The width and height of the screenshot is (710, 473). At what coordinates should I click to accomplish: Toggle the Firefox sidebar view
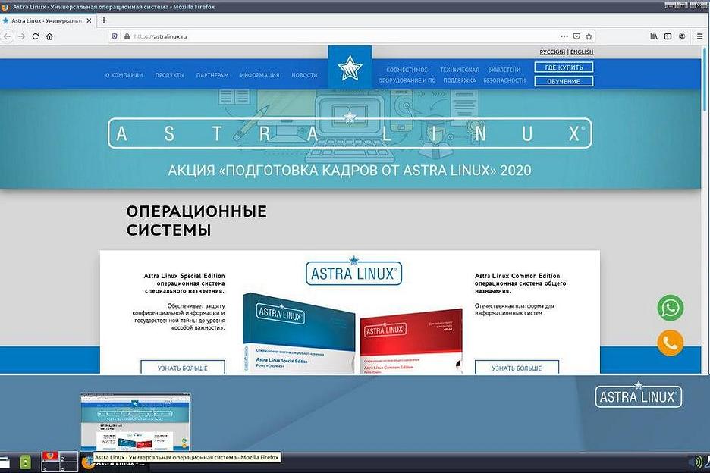(668, 36)
